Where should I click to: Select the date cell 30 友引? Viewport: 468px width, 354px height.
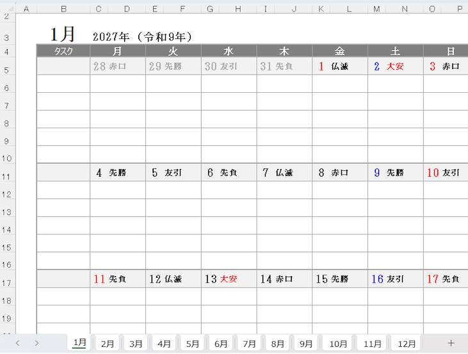click(229, 66)
